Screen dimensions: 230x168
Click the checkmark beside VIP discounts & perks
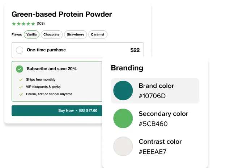(21, 87)
